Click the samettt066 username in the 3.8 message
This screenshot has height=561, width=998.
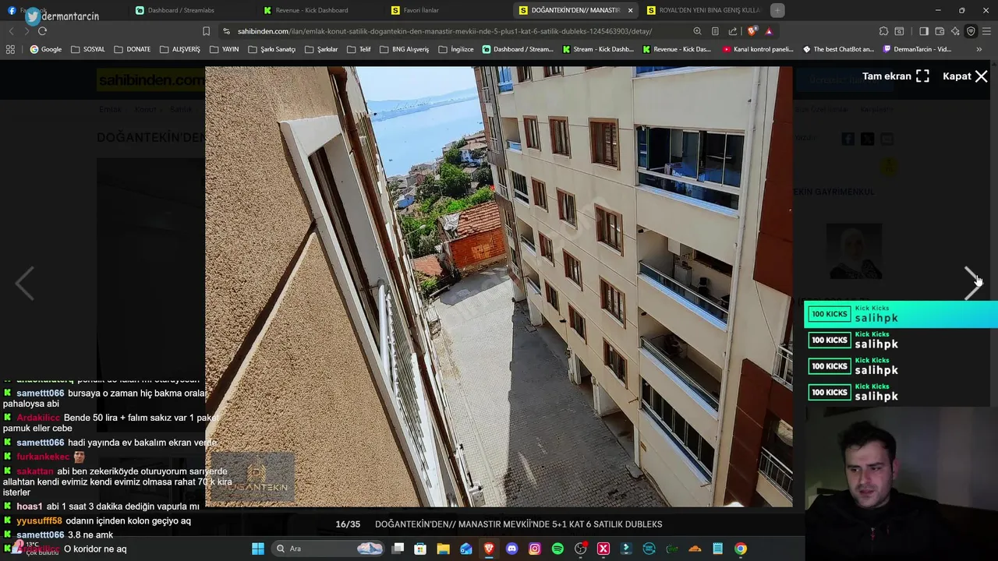click(41, 535)
